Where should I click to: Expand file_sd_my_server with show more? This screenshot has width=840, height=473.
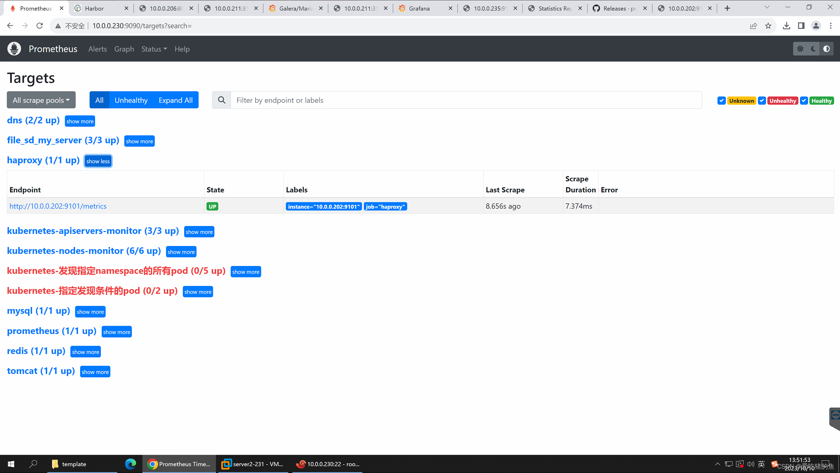139,141
